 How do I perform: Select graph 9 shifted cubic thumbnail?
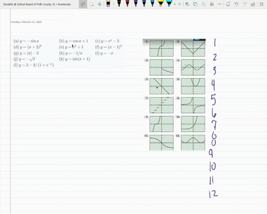click(161, 124)
